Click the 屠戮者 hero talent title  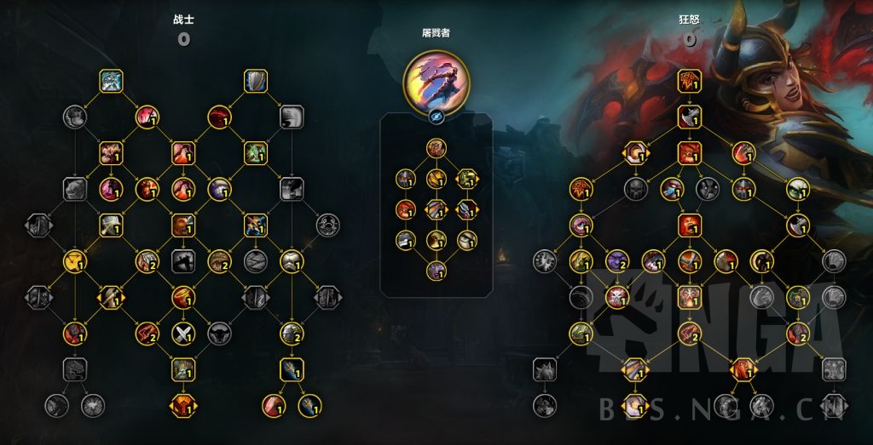pos(436,33)
